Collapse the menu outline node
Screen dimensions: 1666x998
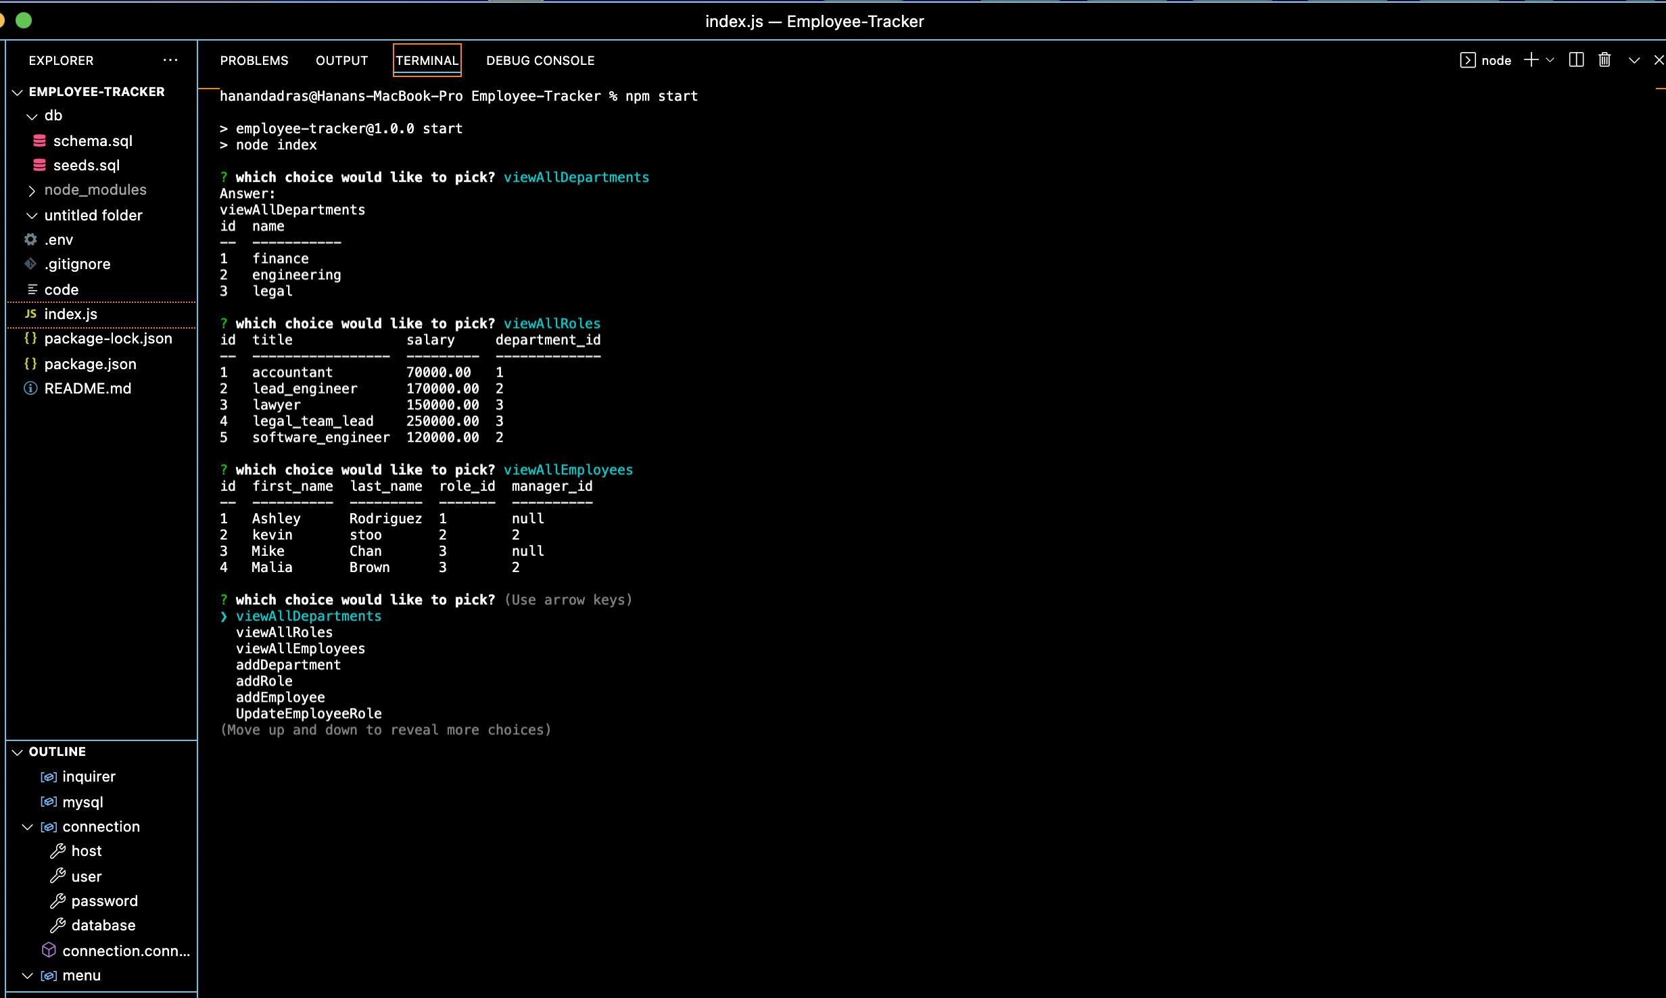pos(27,976)
